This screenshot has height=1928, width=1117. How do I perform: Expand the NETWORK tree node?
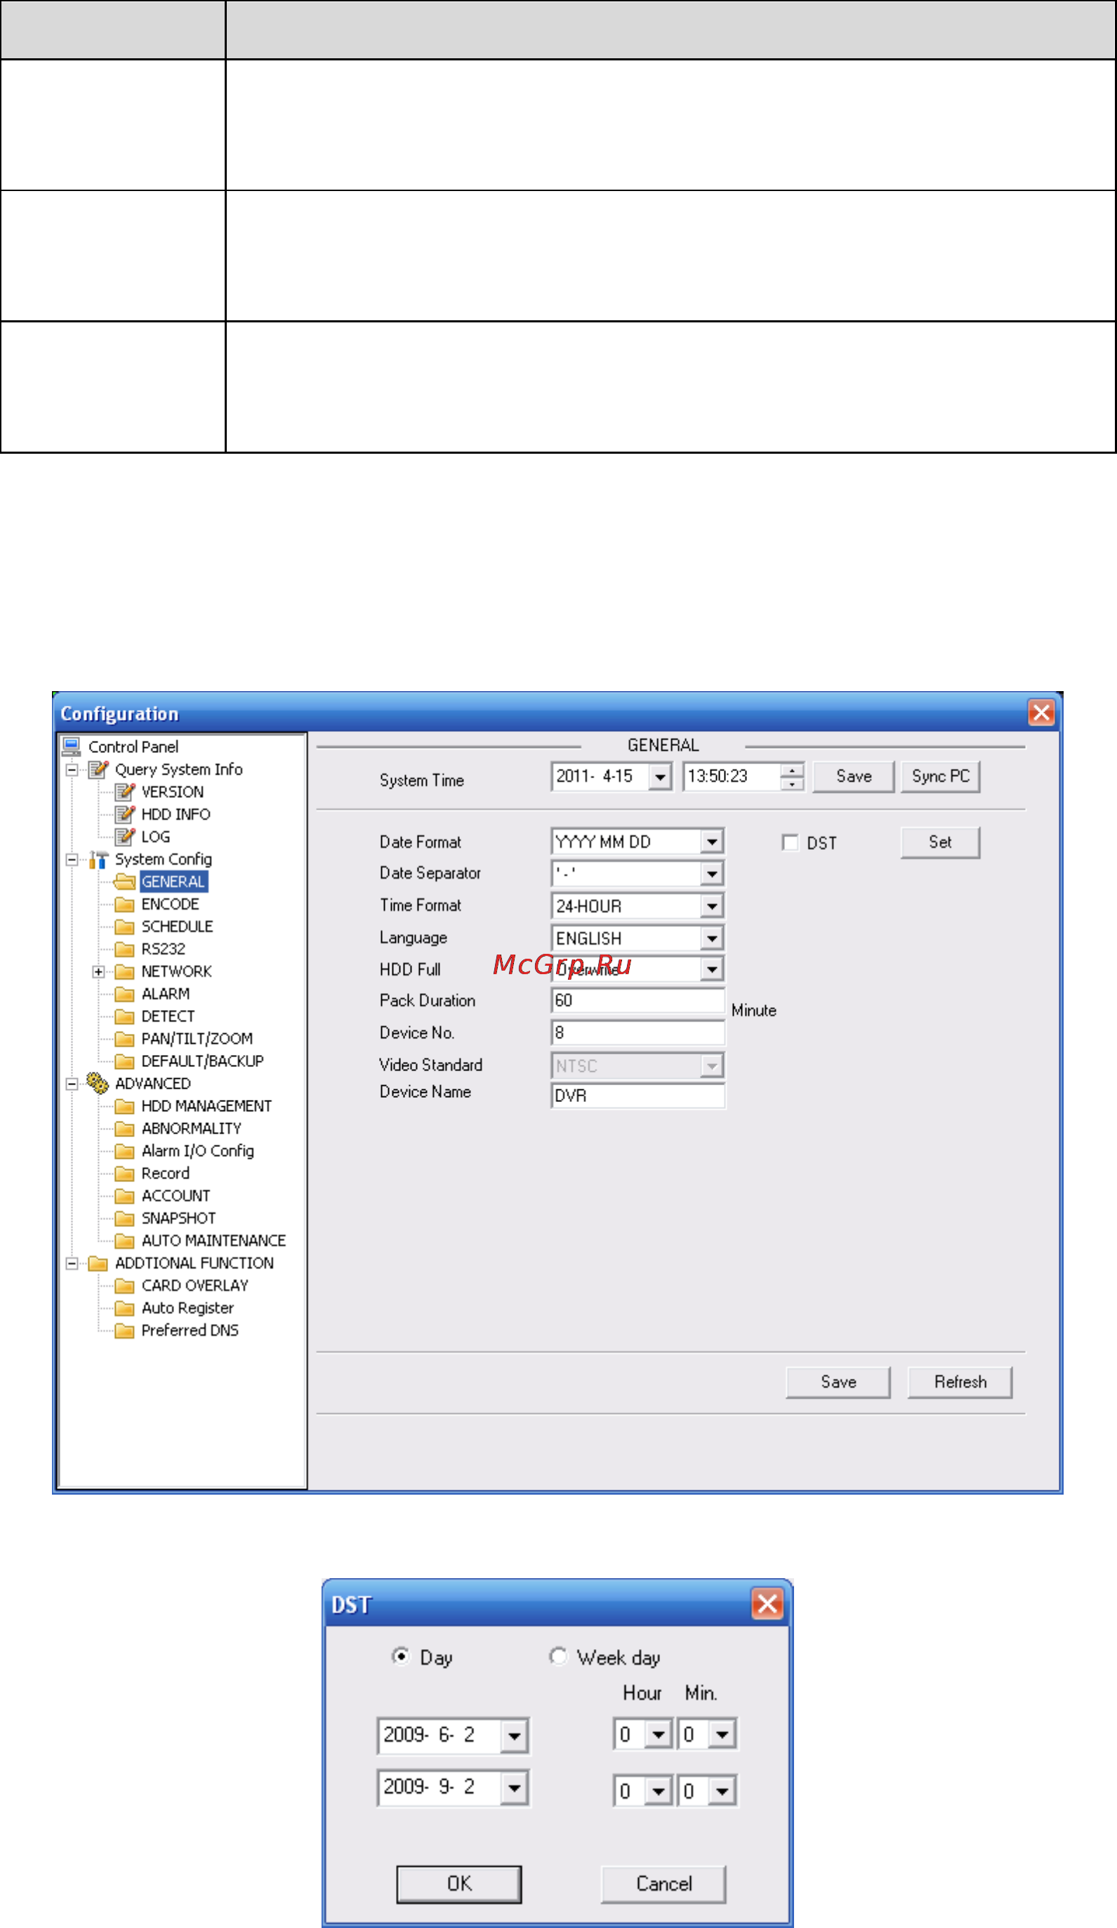point(98,971)
